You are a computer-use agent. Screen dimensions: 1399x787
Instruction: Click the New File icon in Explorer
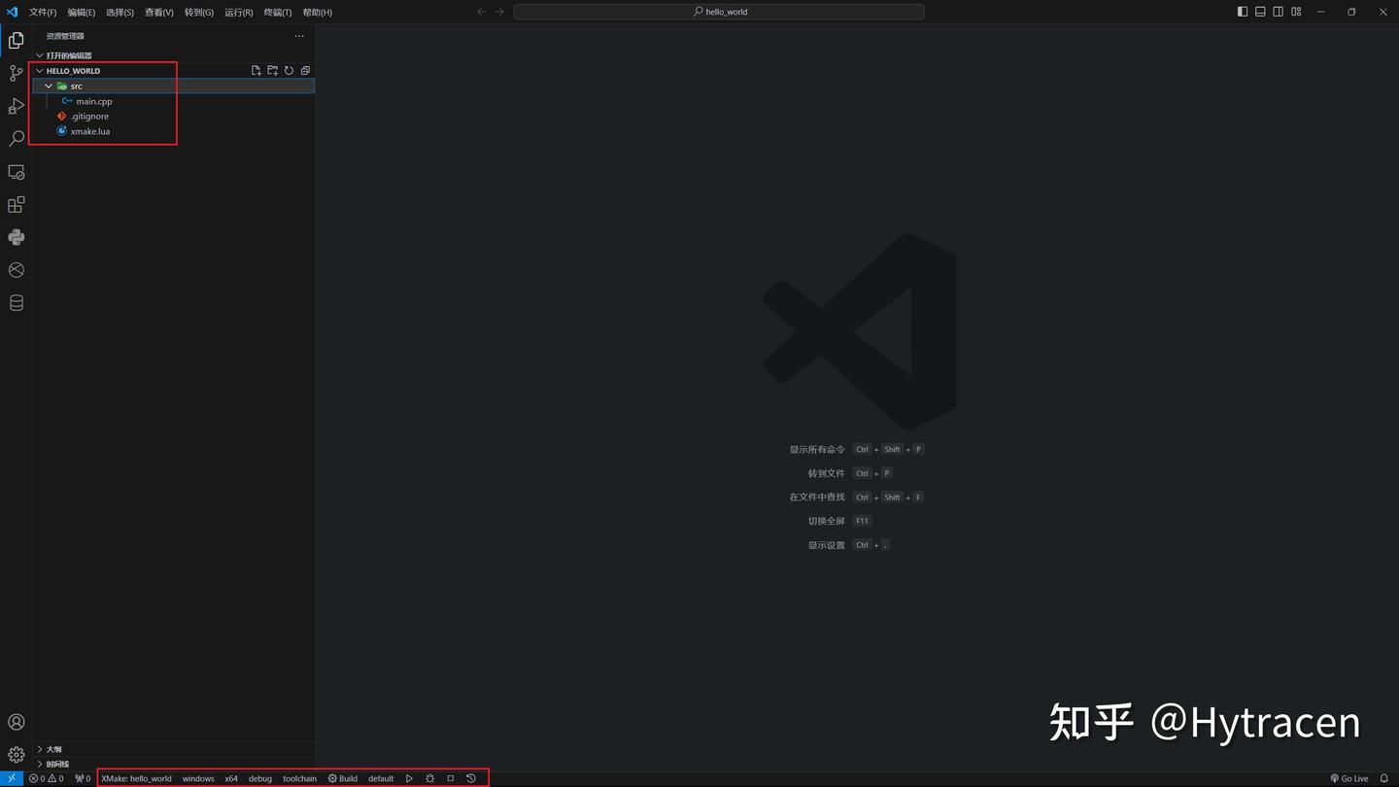256,70
